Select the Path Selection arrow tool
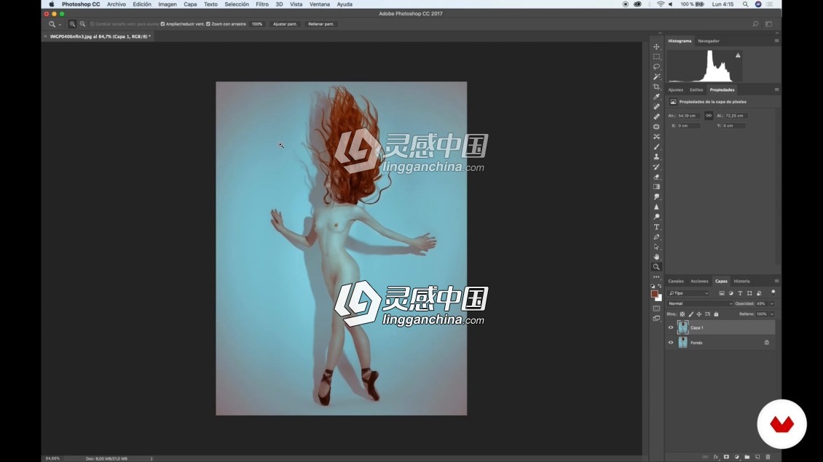Image resolution: width=823 pixels, height=462 pixels. point(656,247)
